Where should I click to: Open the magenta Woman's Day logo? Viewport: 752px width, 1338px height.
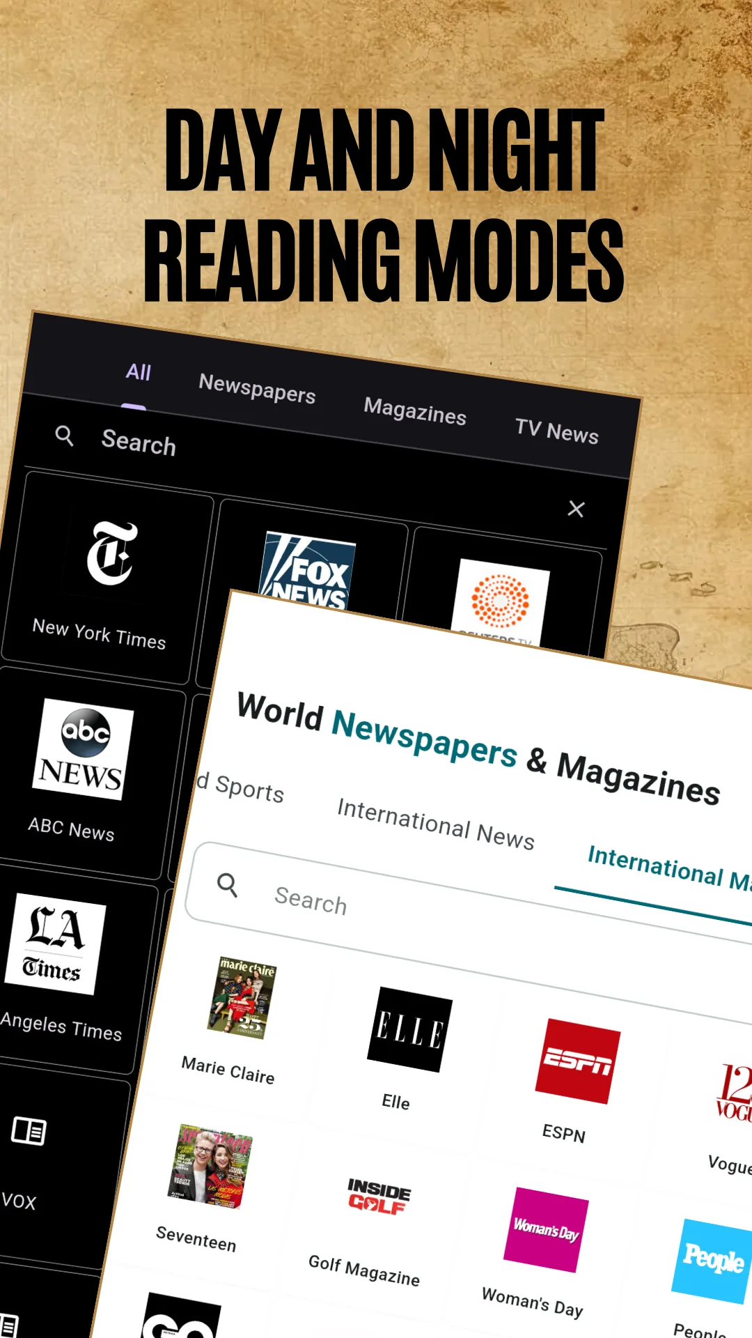546,1229
